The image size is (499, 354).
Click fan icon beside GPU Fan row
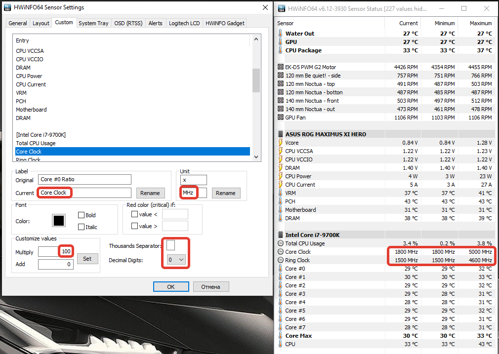click(x=280, y=118)
